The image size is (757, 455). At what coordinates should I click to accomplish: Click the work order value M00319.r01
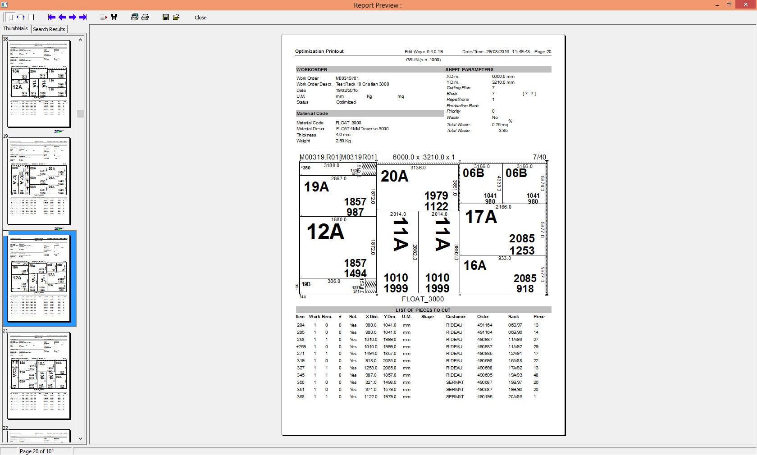[347, 78]
